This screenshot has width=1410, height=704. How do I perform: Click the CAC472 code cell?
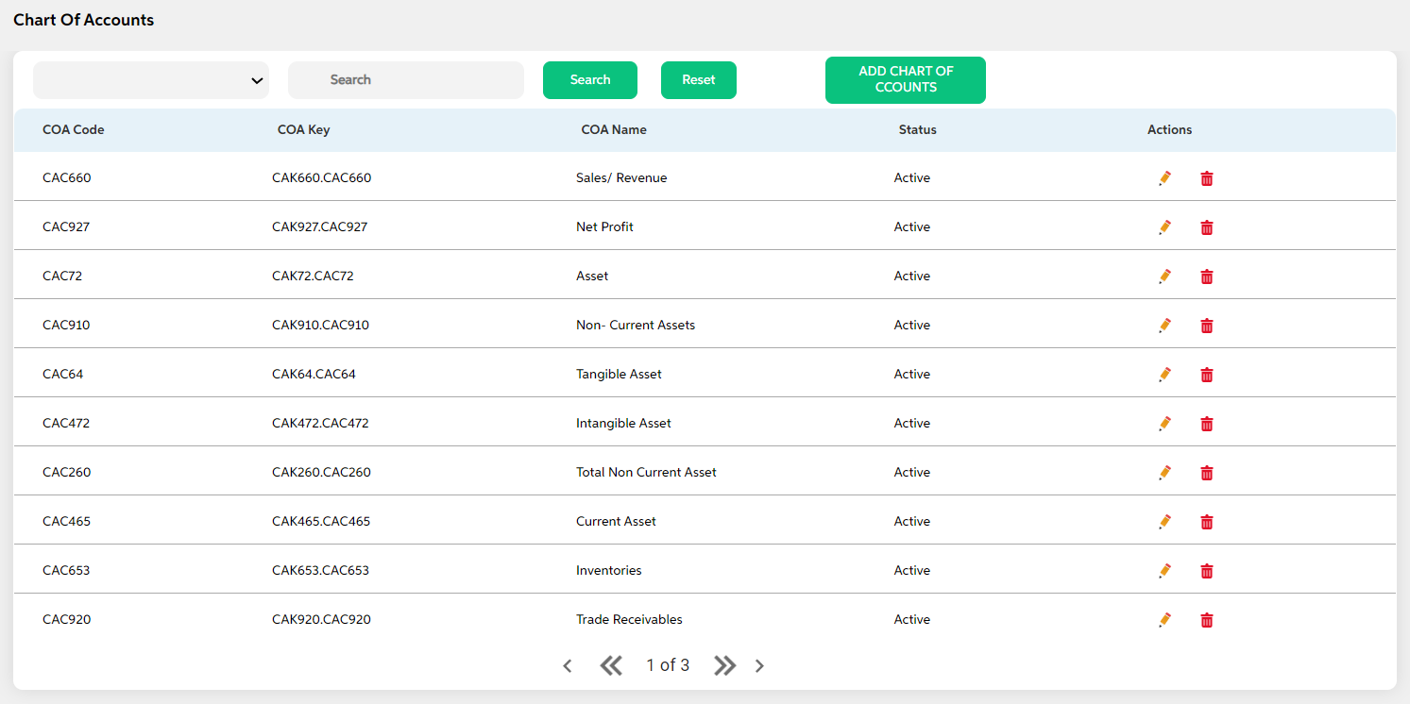(x=66, y=424)
